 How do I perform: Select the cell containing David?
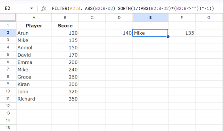pyautogui.click(x=34, y=55)
